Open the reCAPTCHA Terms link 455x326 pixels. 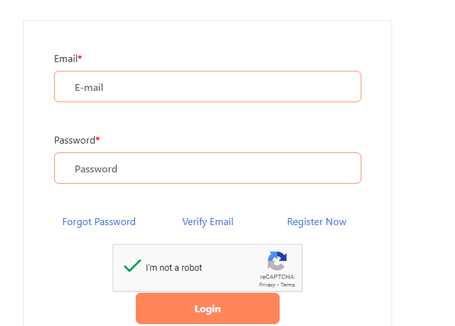[x=288, y=285]
